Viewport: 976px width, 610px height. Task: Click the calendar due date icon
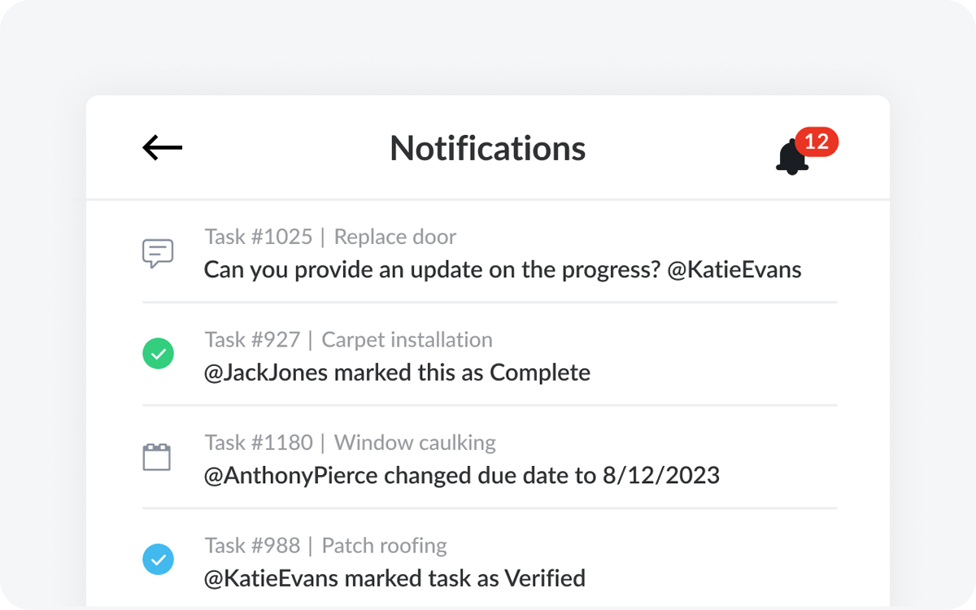(x=157, y=457)
